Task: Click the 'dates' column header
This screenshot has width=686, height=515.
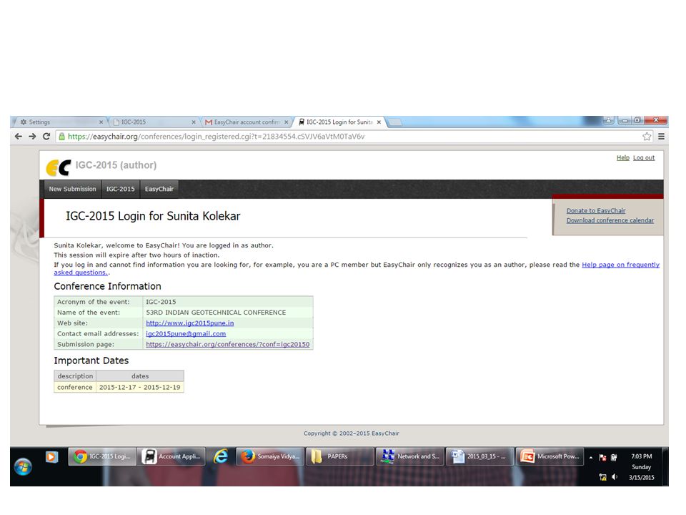Action: tap(140, 376)
